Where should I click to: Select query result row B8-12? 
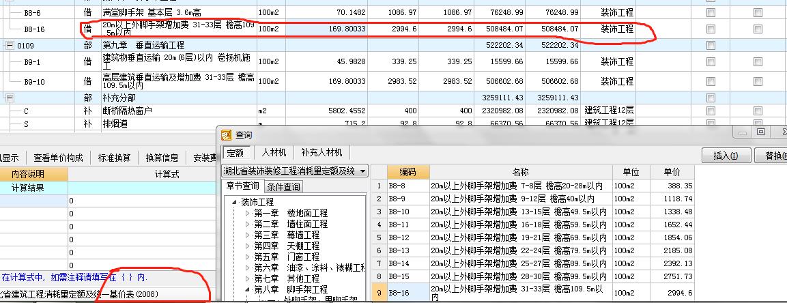point(533,237)
